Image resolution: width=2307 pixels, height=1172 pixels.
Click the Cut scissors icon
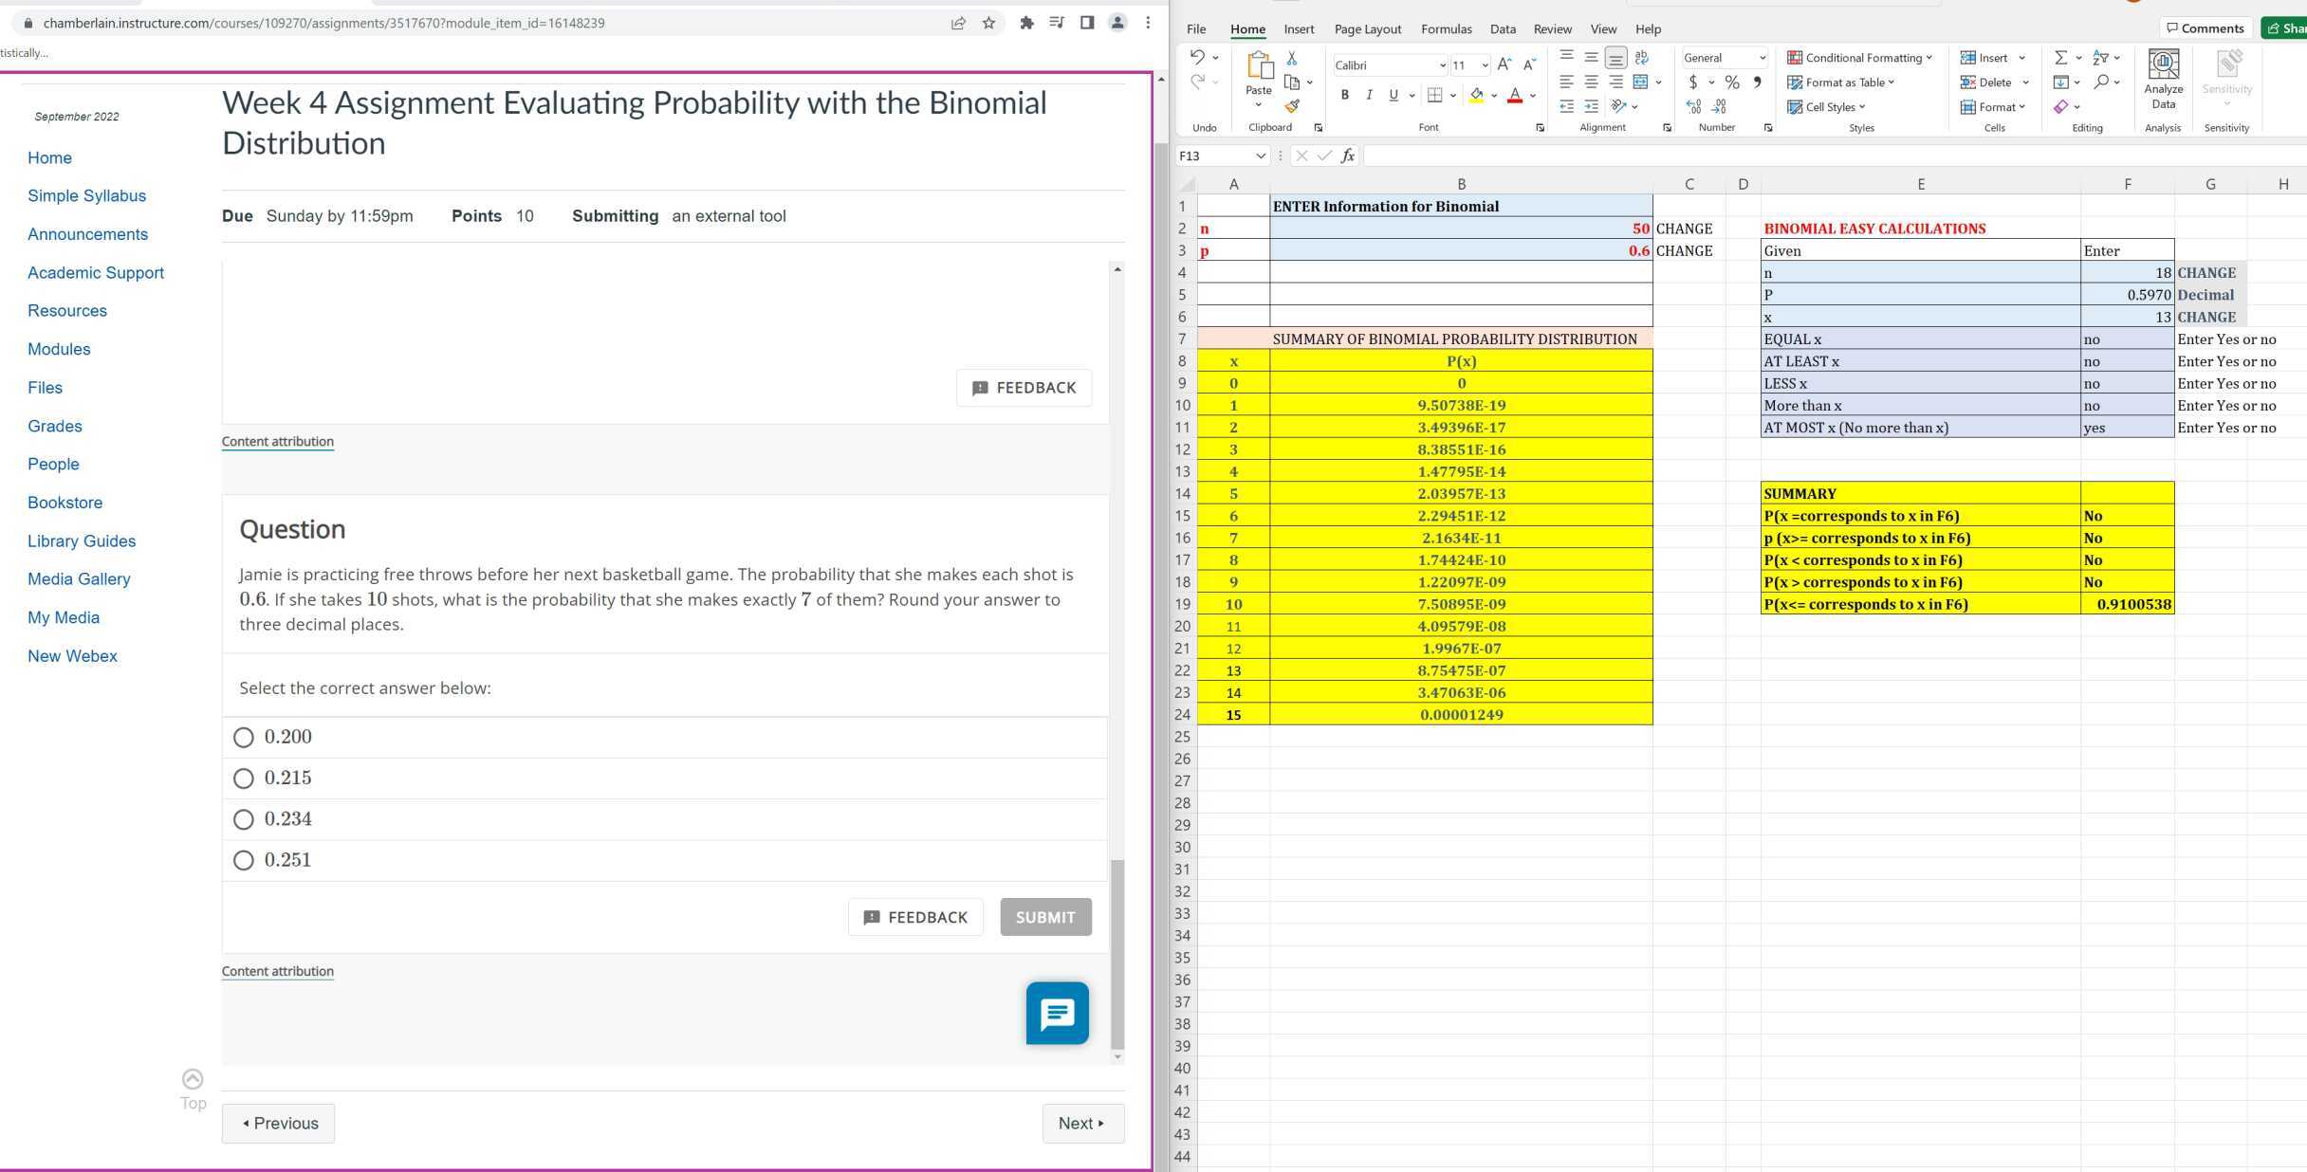click(x=1291, y=58)
